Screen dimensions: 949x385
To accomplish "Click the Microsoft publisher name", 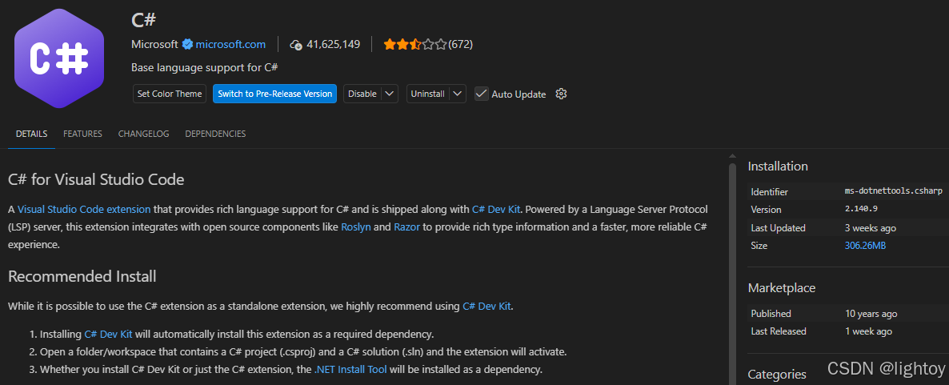I will point(155,44).
